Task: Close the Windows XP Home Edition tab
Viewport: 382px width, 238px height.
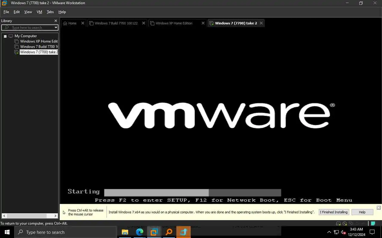Action: coord(203,23)
